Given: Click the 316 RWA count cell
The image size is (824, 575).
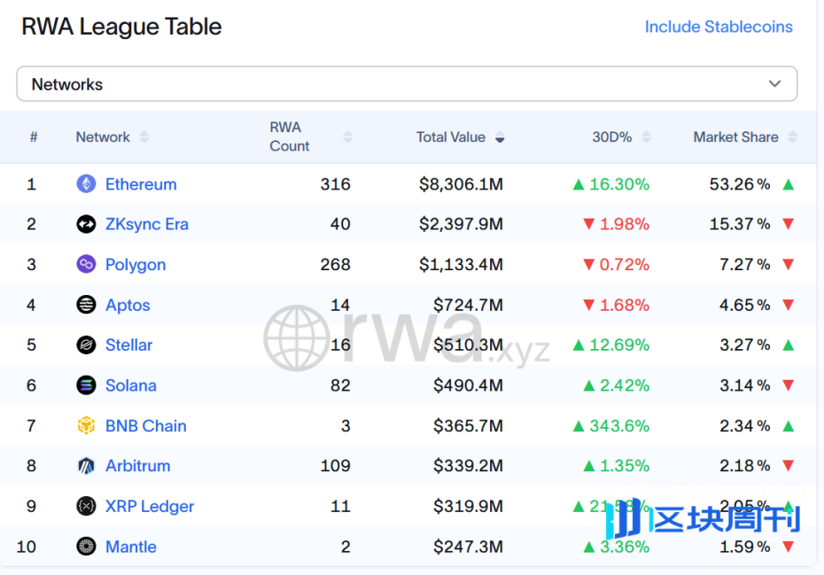Looking at the screenshot, I should click(335, 184).
